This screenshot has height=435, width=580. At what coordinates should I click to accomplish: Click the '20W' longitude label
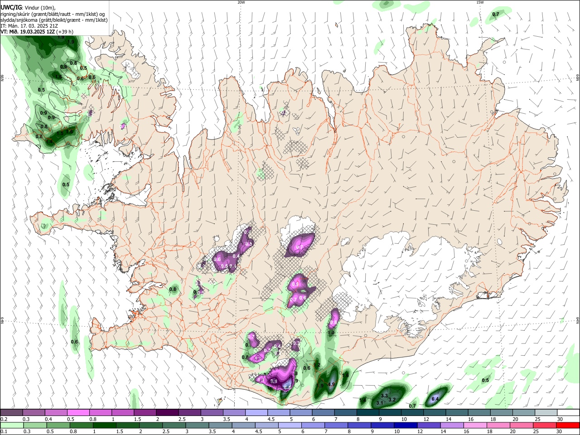coord(241,2)
